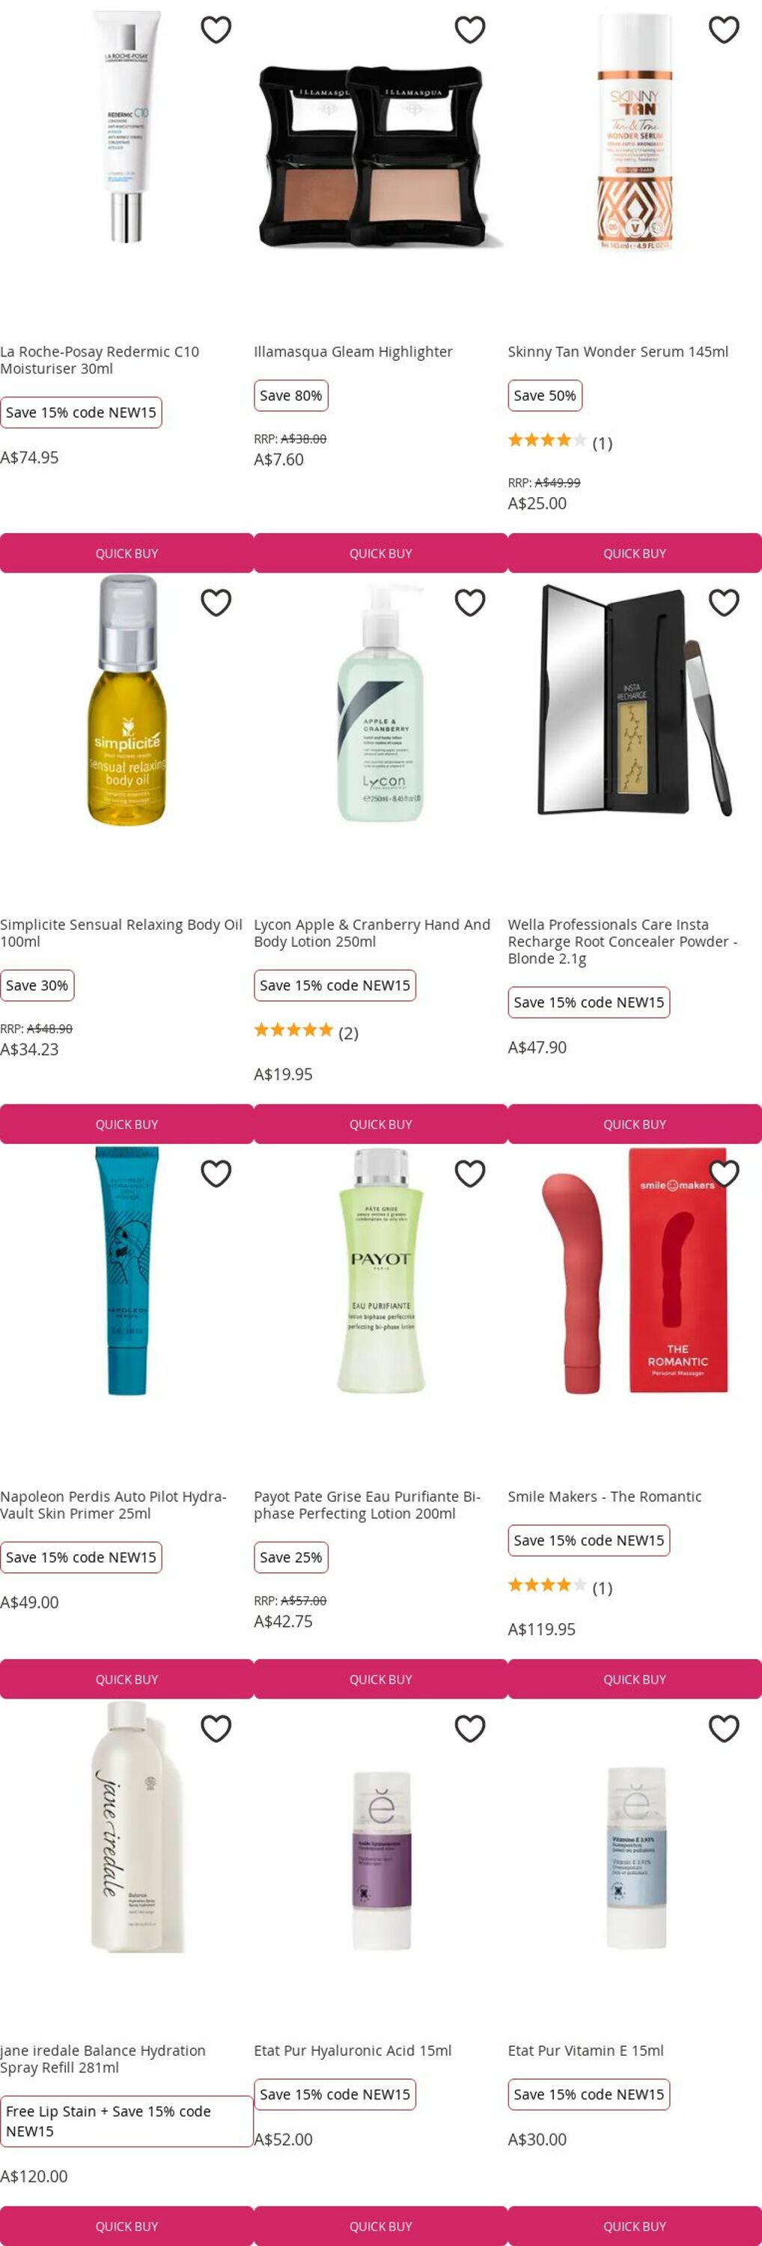Wishlist the Lycon Apple & Cranberry lotion
This screenshot has height=2246, width=762.
click(470, 603)
